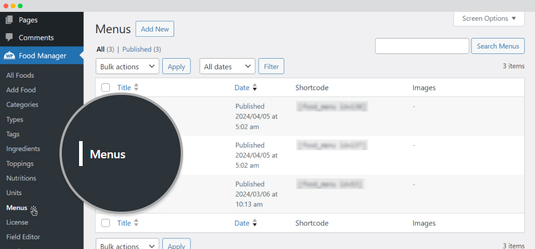Image resolution: width=535 pixels, height=249 pixels.
Task: Click the search menus input field
Action: [x=422, y=46]
